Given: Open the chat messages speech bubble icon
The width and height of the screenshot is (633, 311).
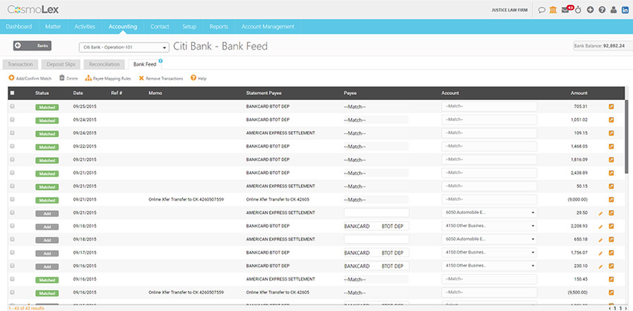Looking at the screenshot, I should [x=542, y=10].
